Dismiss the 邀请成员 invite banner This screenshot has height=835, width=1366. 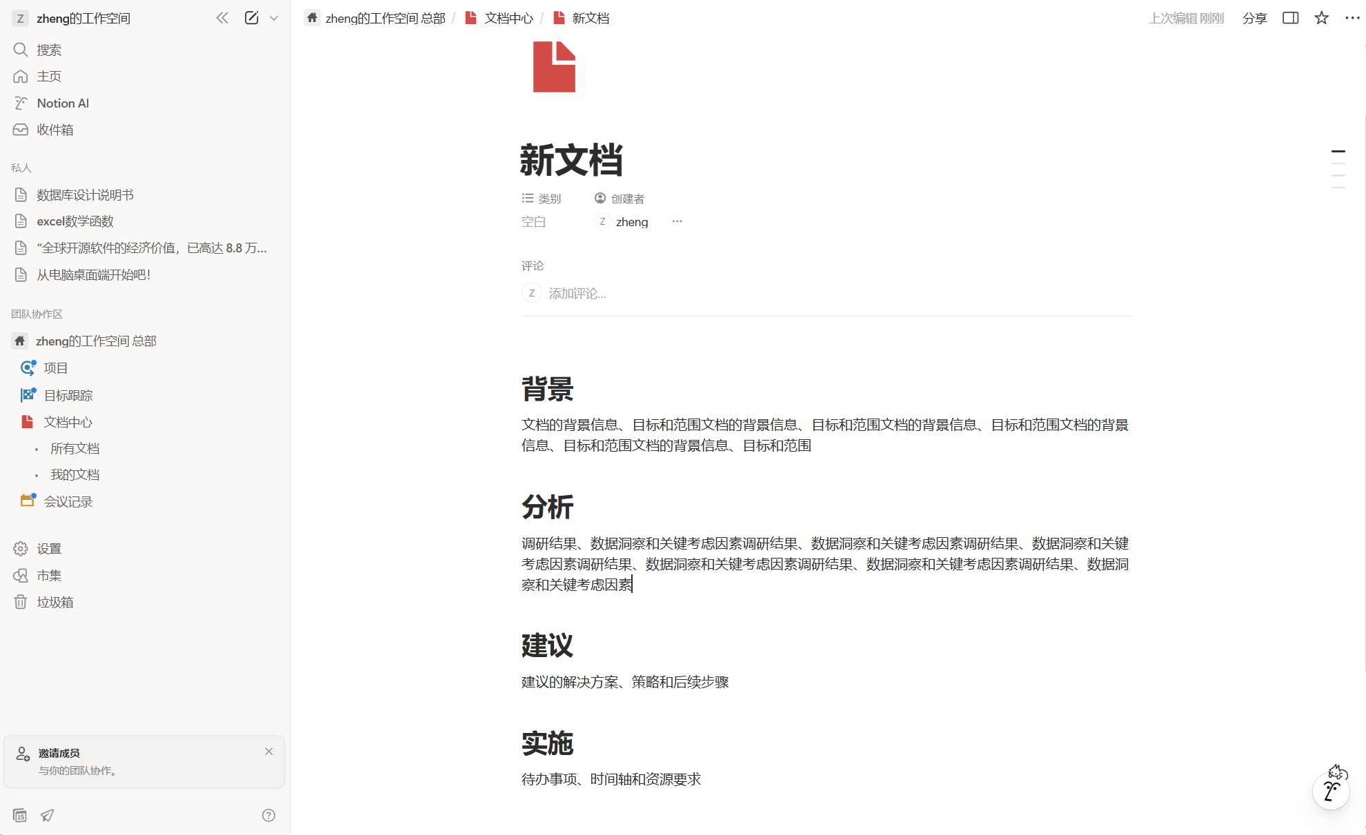268,752
